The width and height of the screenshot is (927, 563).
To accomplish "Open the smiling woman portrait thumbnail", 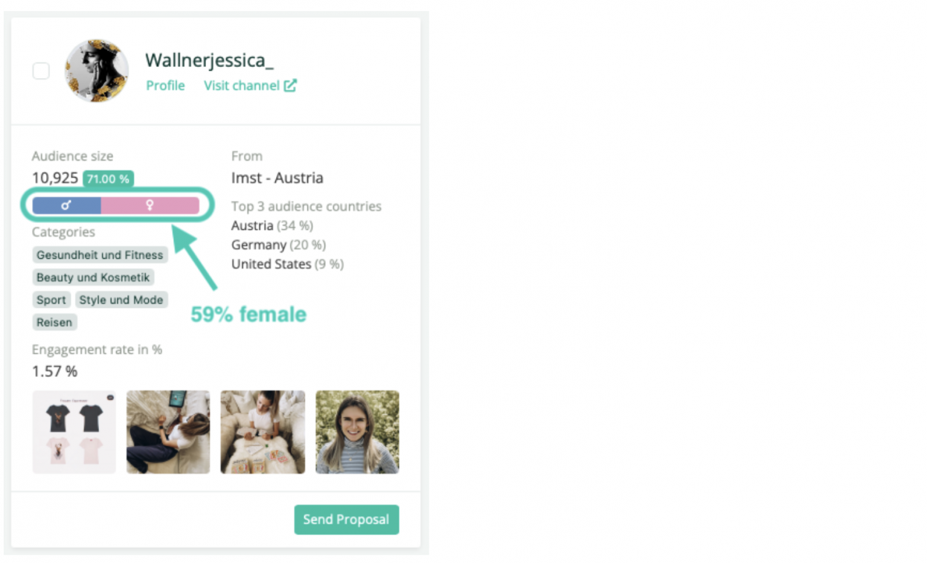I will click(x=357, y=432).
